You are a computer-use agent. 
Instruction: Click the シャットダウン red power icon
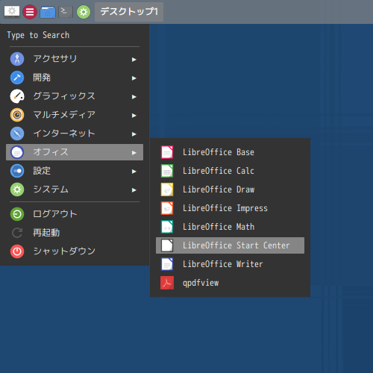pyautogui.click(x=17, y=251)
